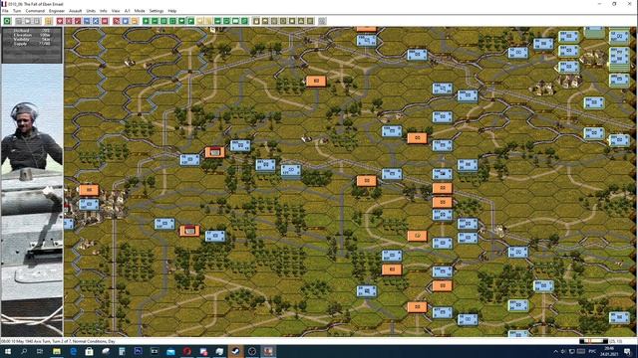
Task: Show hidden system tray icons
Action: point(555,351)
